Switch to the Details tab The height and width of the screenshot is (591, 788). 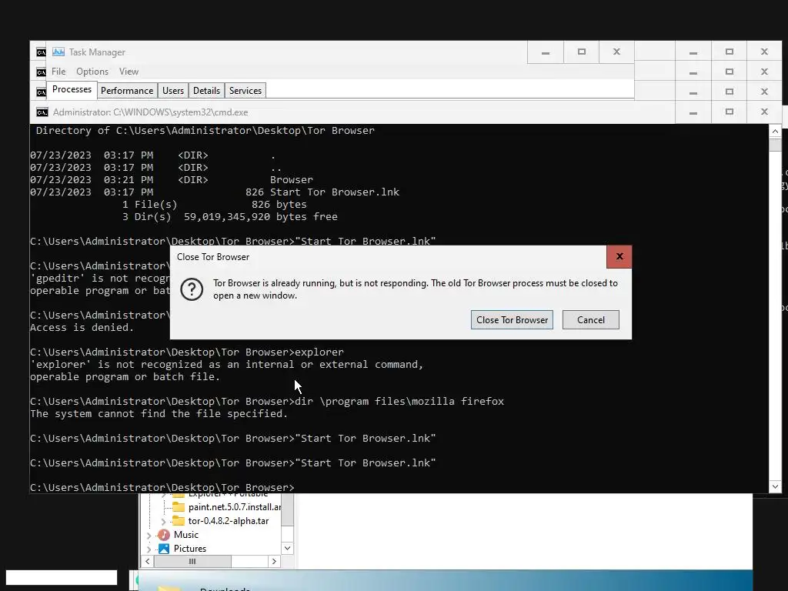point(206,91)
